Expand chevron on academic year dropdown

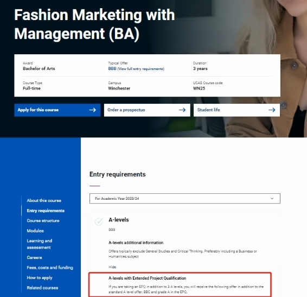coord(272,198)
